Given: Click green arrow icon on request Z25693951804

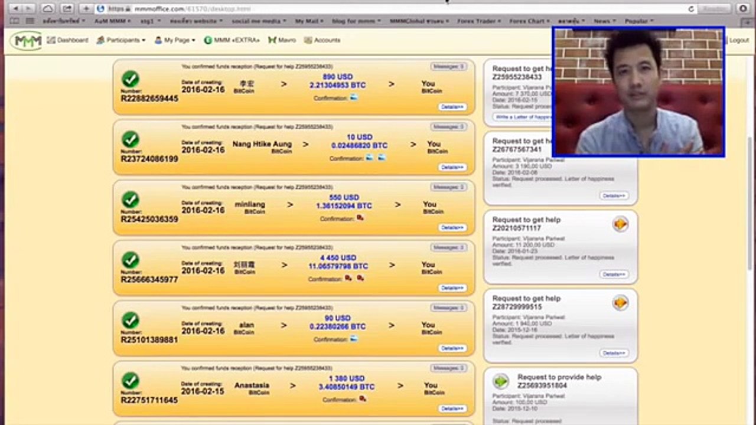Looking at the screenshot, I should (x=501, y=381).
